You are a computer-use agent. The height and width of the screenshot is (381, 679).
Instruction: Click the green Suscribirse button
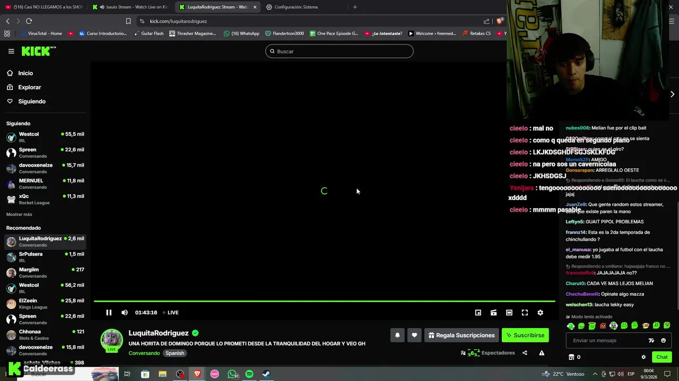point(525,335)
